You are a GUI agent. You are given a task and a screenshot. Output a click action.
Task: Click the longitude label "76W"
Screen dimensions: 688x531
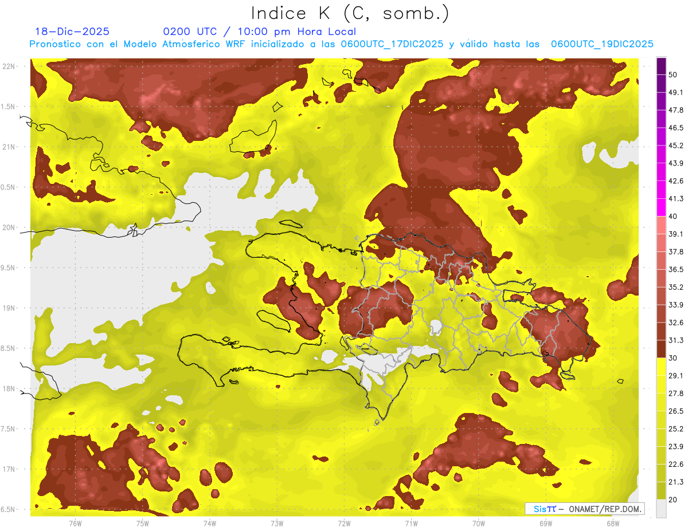75,524
